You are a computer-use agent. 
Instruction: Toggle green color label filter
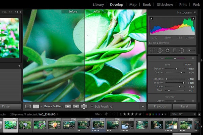click(x=153, y=114)
